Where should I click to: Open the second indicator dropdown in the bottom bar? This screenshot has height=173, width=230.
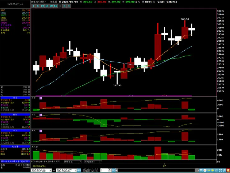pyautogui.click(x=101, y=162)
